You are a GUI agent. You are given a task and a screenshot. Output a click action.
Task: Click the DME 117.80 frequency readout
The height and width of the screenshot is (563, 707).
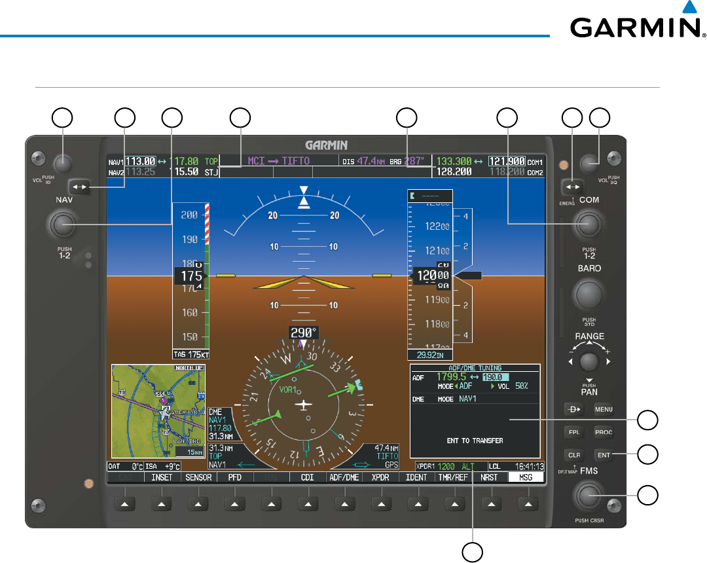pyautogui.click(x=220, y=428)
